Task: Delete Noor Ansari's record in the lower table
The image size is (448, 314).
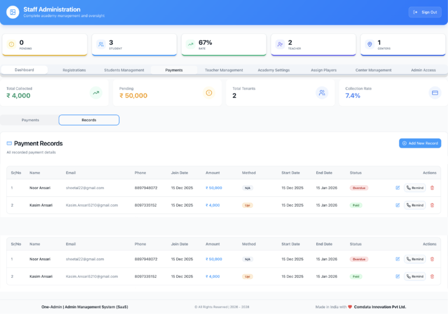Action: click(432, 259)
